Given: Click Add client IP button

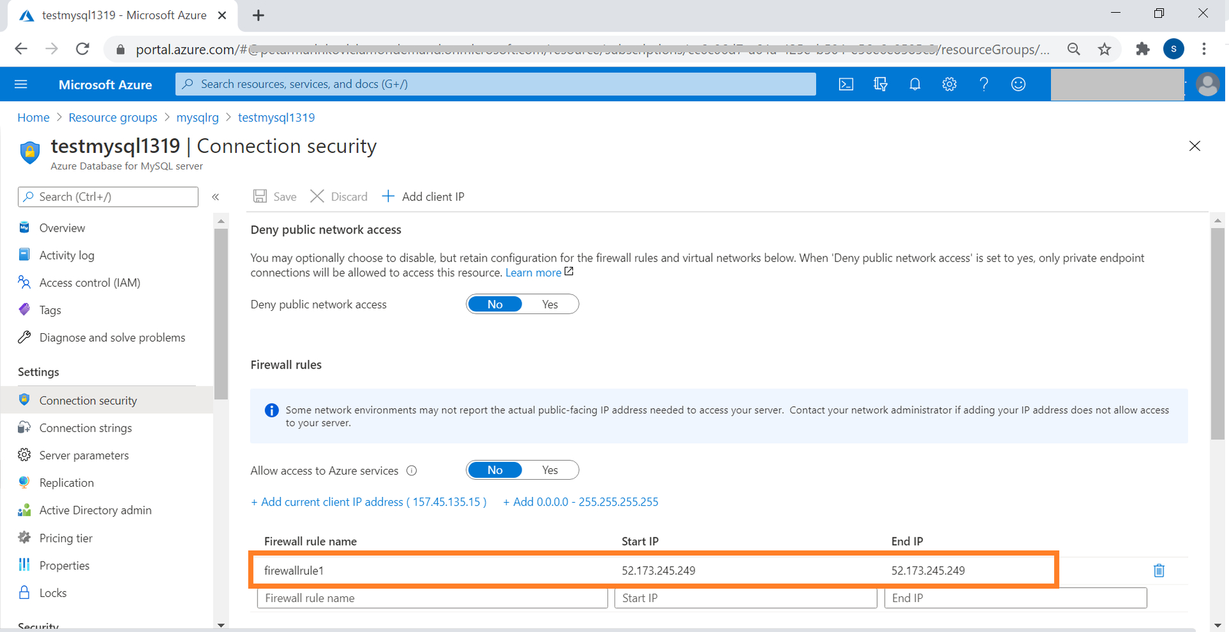Looking at the screenshot, I should 424,196.
